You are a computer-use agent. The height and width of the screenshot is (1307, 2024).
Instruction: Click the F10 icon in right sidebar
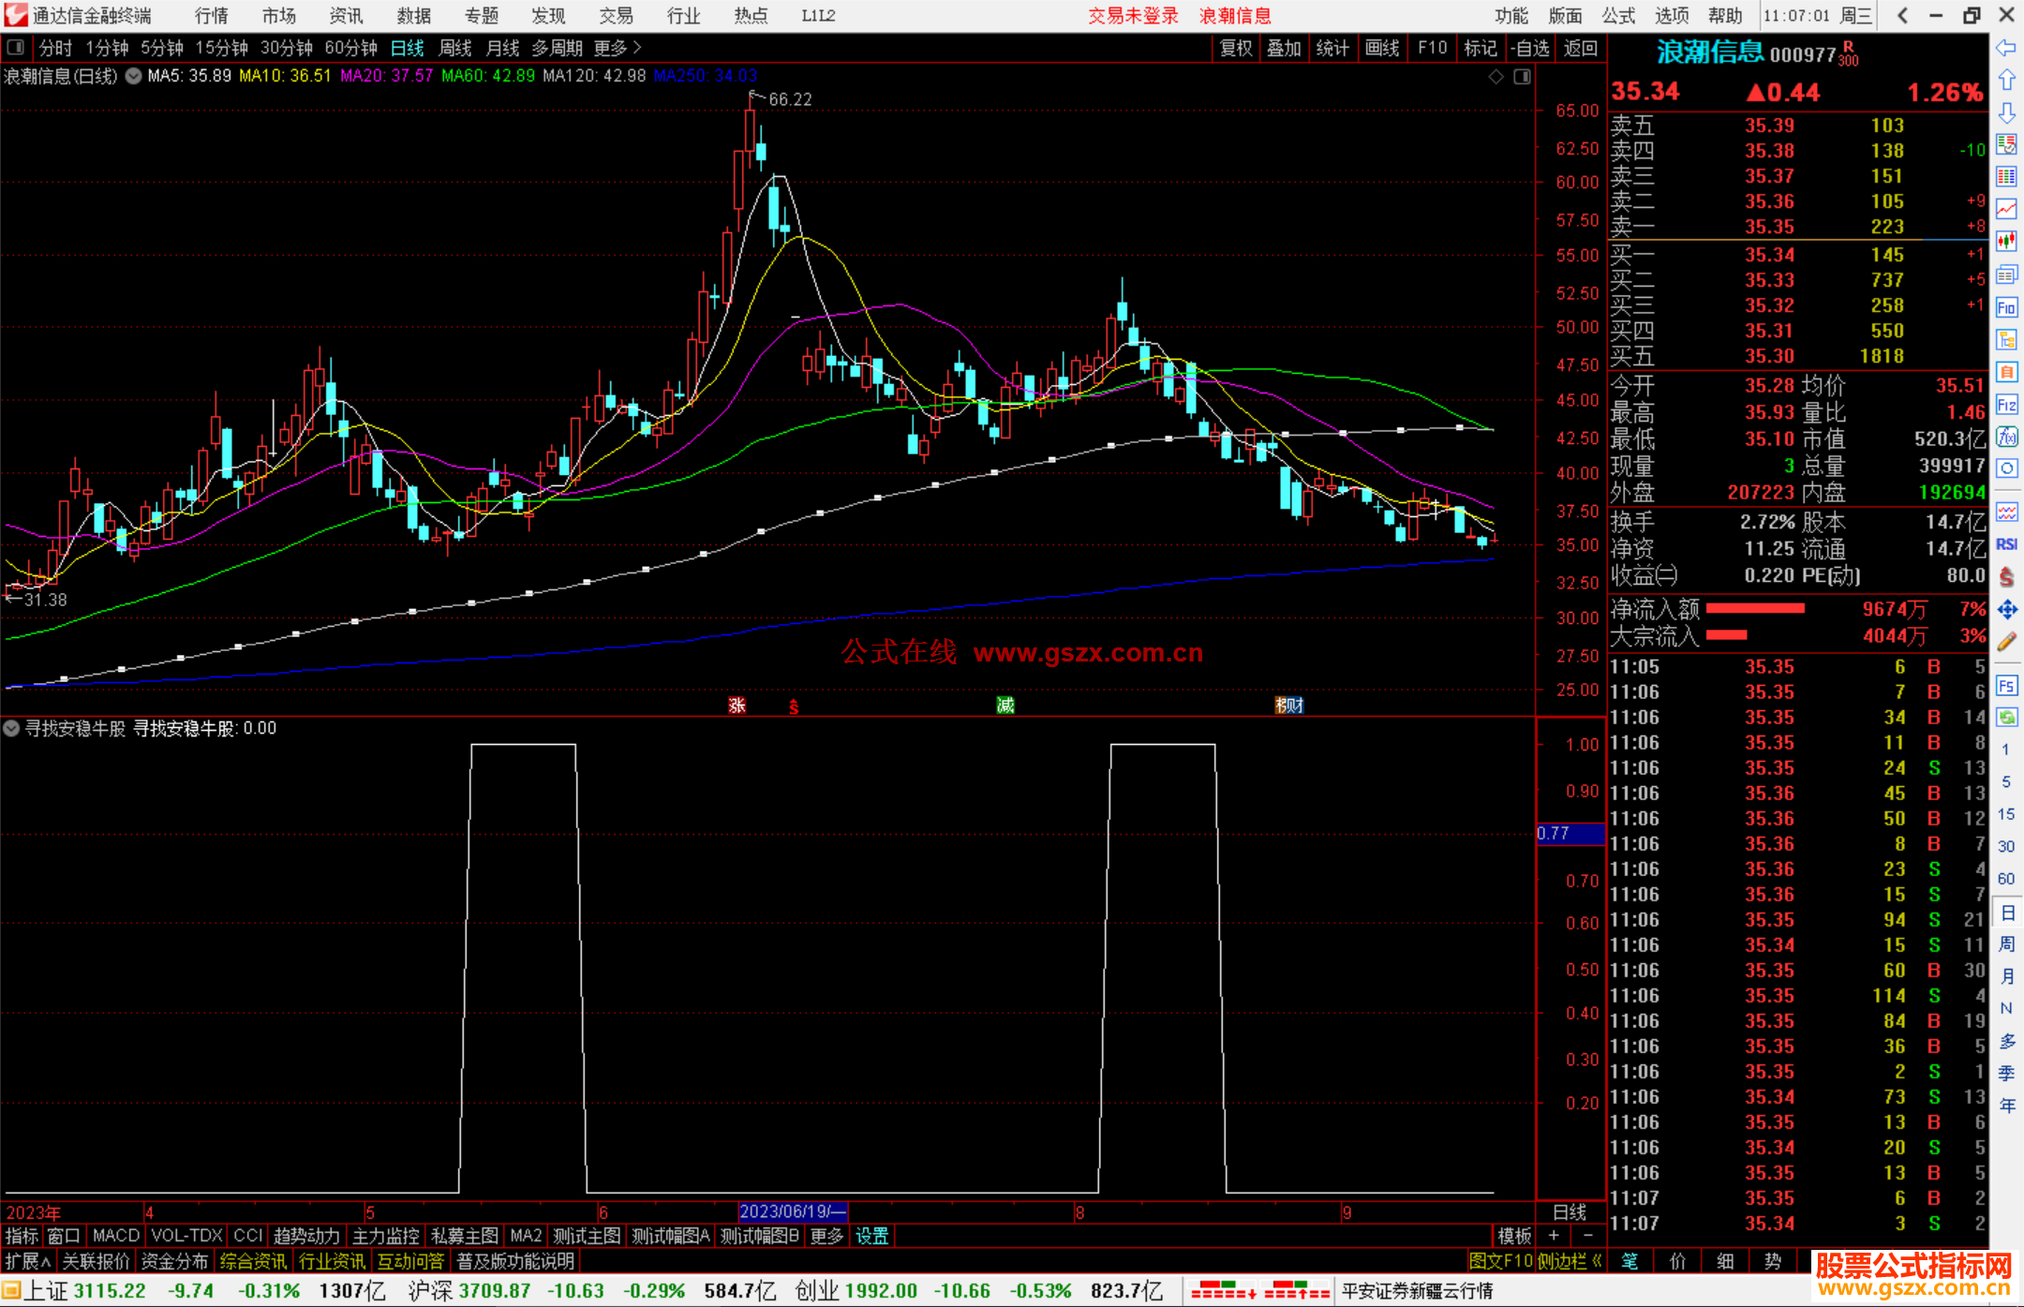click(x=2006, y=307)
